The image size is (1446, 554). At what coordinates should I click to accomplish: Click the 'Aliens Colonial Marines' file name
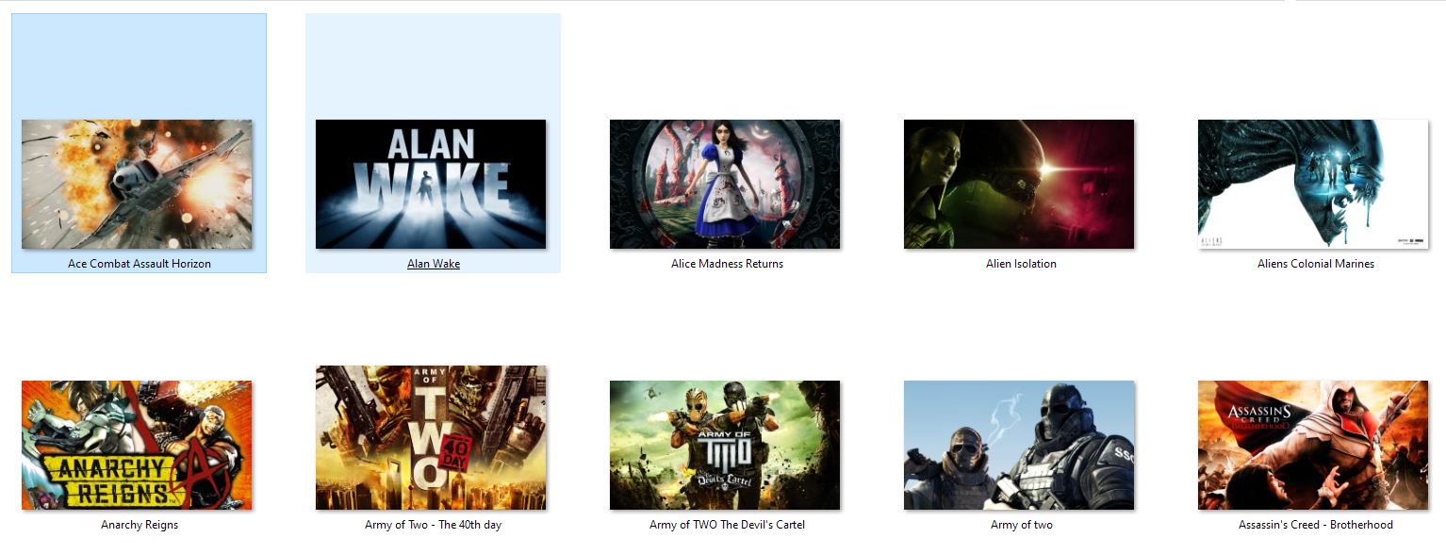click(x=1316, y=264)
